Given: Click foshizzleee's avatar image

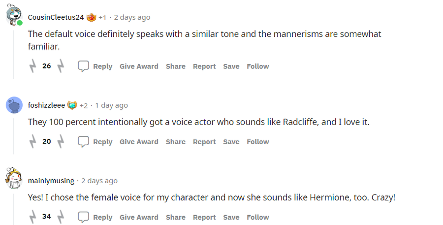Looking at the screenshot, I should coord(14,105).
